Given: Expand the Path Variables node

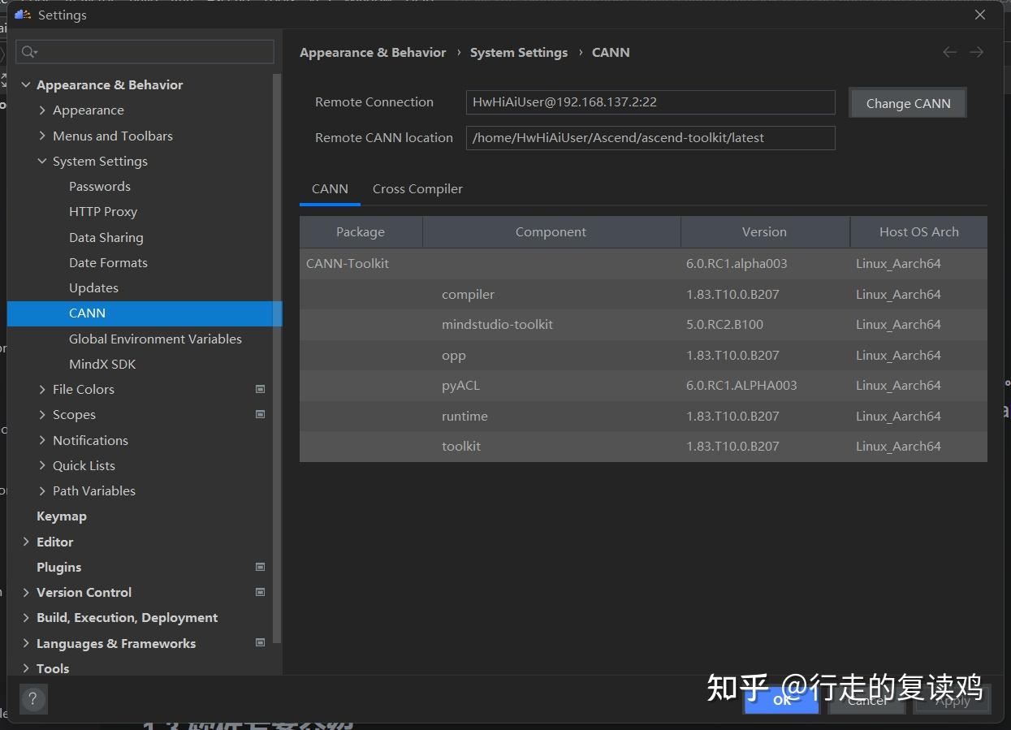Looking at the screenshot, I should [x=42, y=490].
